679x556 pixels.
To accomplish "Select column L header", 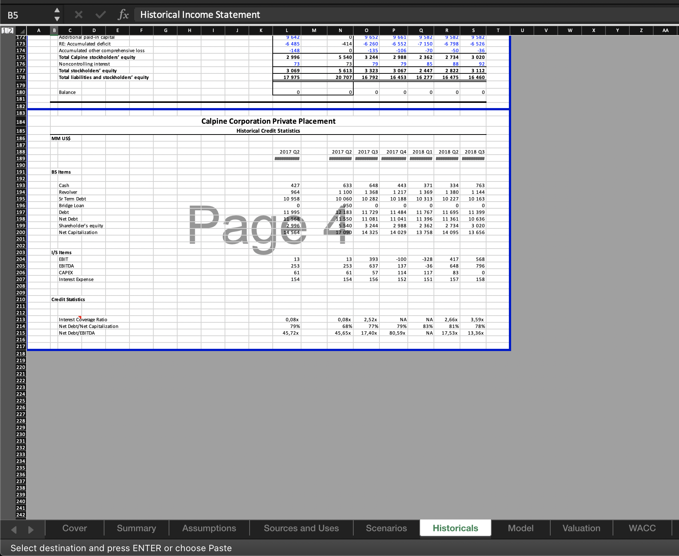I will pos(287,31).
